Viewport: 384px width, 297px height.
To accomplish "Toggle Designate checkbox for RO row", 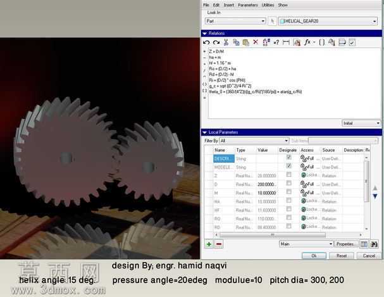I will click(x=289, y=217).
